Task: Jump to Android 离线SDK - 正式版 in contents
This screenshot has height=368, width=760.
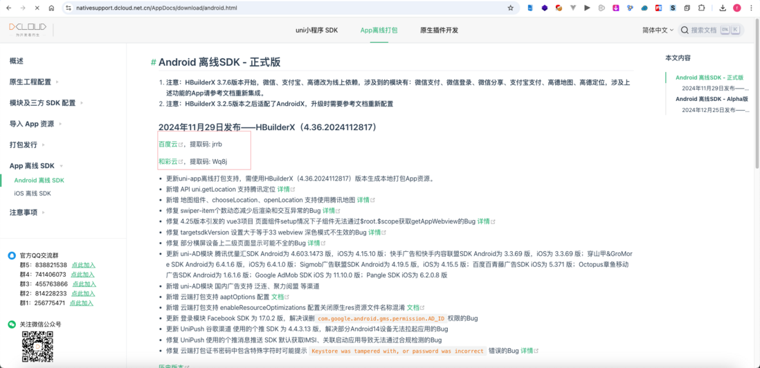Action: tap(709, 77)
